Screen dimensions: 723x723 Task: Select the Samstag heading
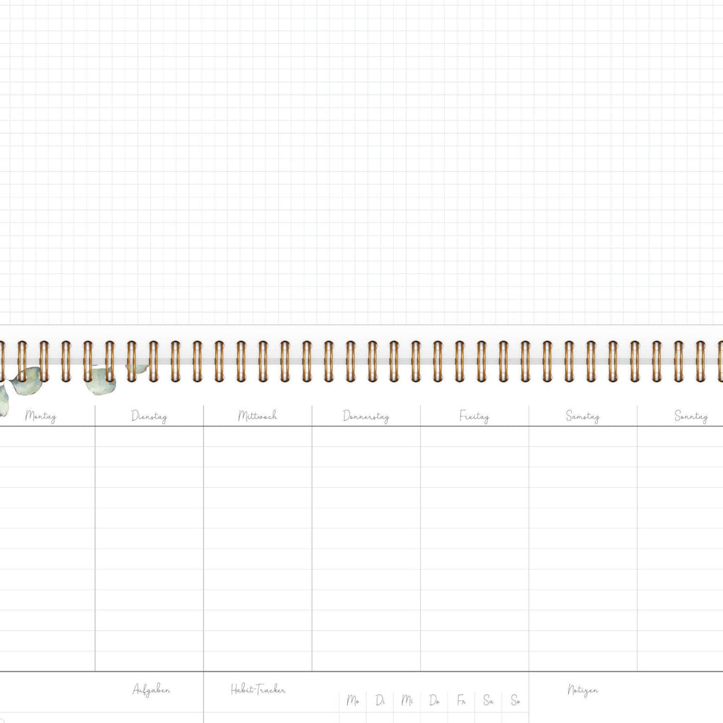pyautogui.click(x=582, y=416)
